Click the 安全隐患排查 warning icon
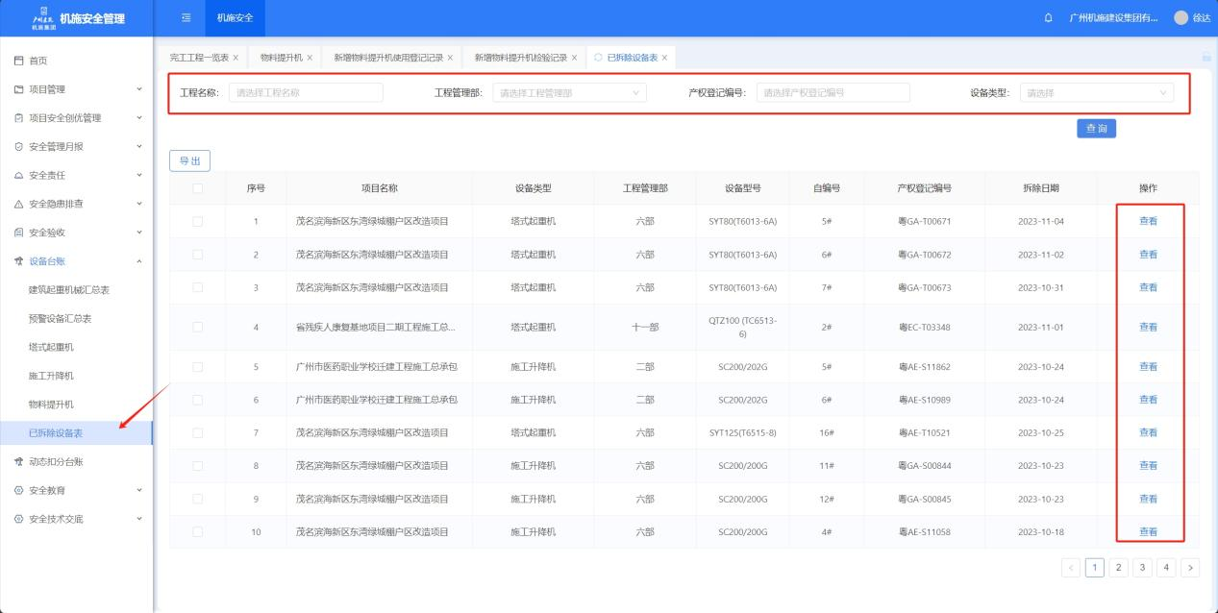1218x613 pixels. (19, 204)
